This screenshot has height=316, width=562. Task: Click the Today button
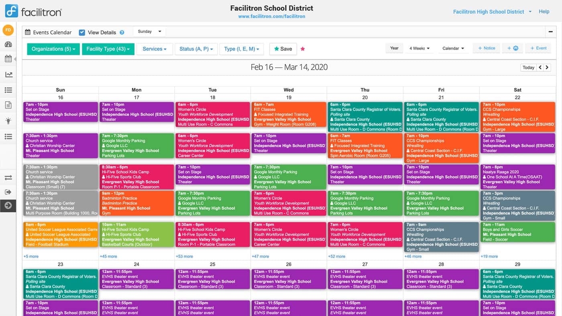[528, 67]
